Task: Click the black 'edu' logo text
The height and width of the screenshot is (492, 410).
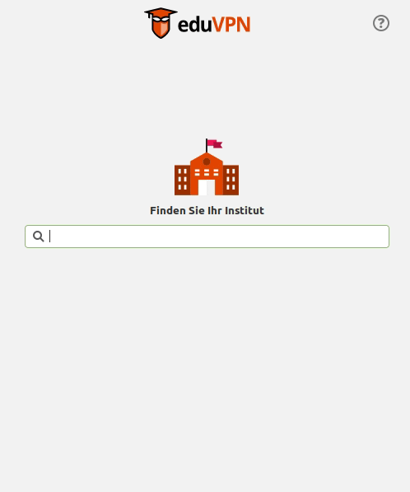Action: 194,25
